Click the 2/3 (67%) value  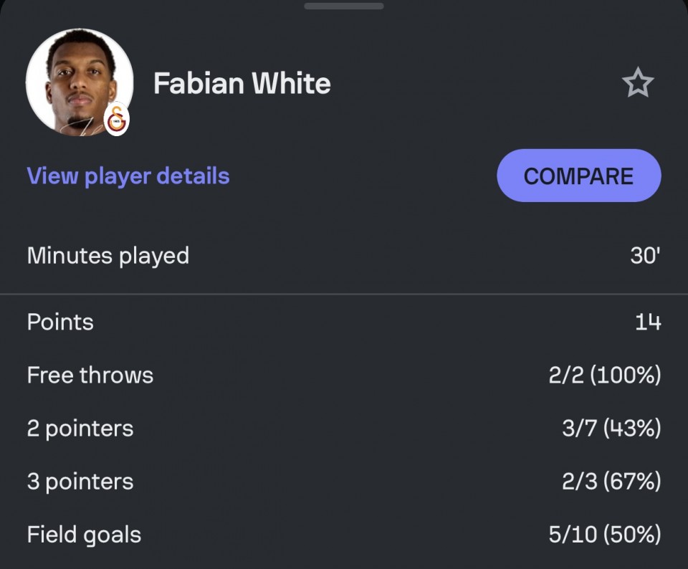point(611,482)
